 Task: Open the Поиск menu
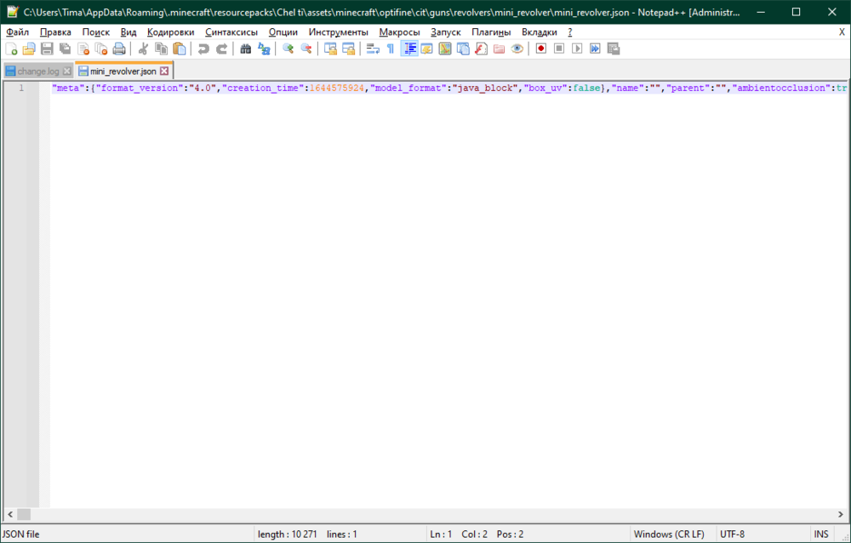click(96, 32)
